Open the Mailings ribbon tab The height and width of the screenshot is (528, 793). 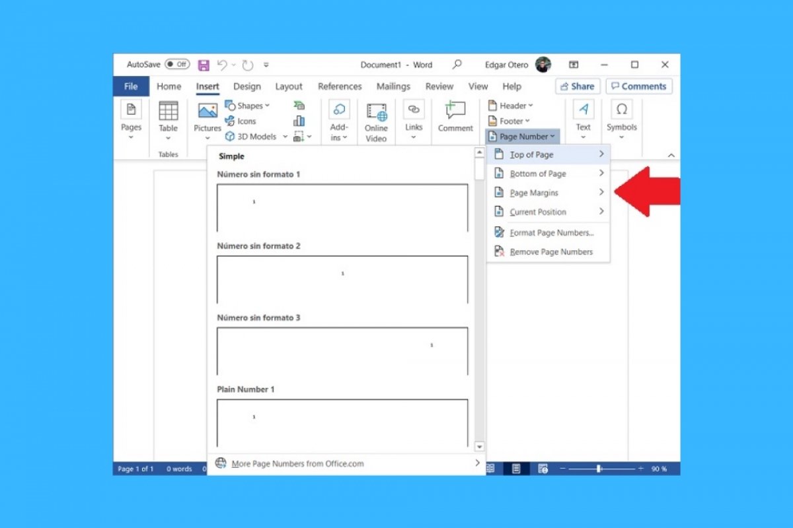tap(393, 86)
